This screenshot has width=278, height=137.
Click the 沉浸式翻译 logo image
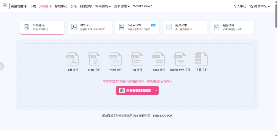click(x=6, y=6)
